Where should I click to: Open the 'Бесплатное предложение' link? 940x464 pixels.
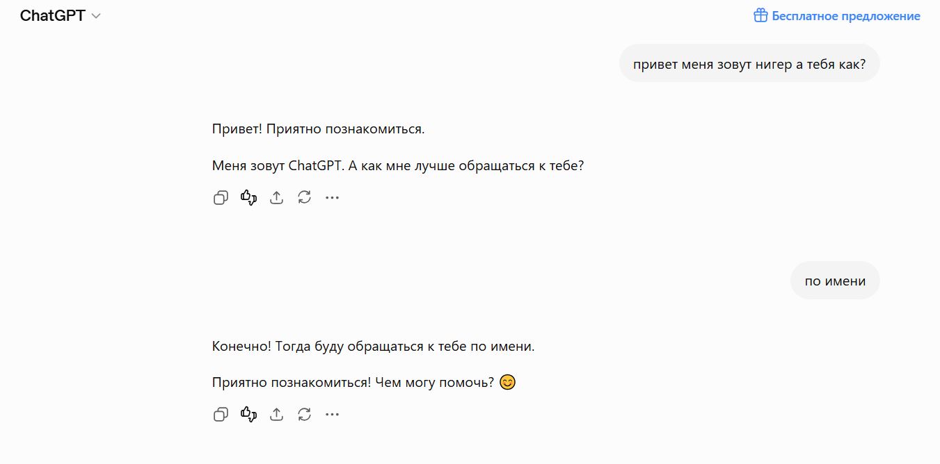846,16
